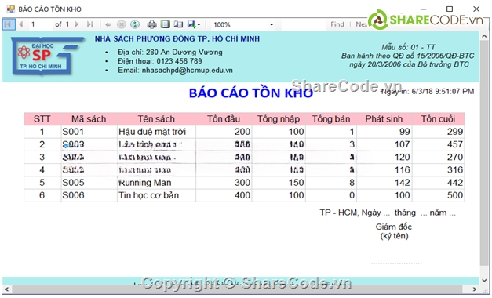Viewport: 492px width, 298px height.
Task: Click the window app icon in title bar
Action: (x=11, y=9)
